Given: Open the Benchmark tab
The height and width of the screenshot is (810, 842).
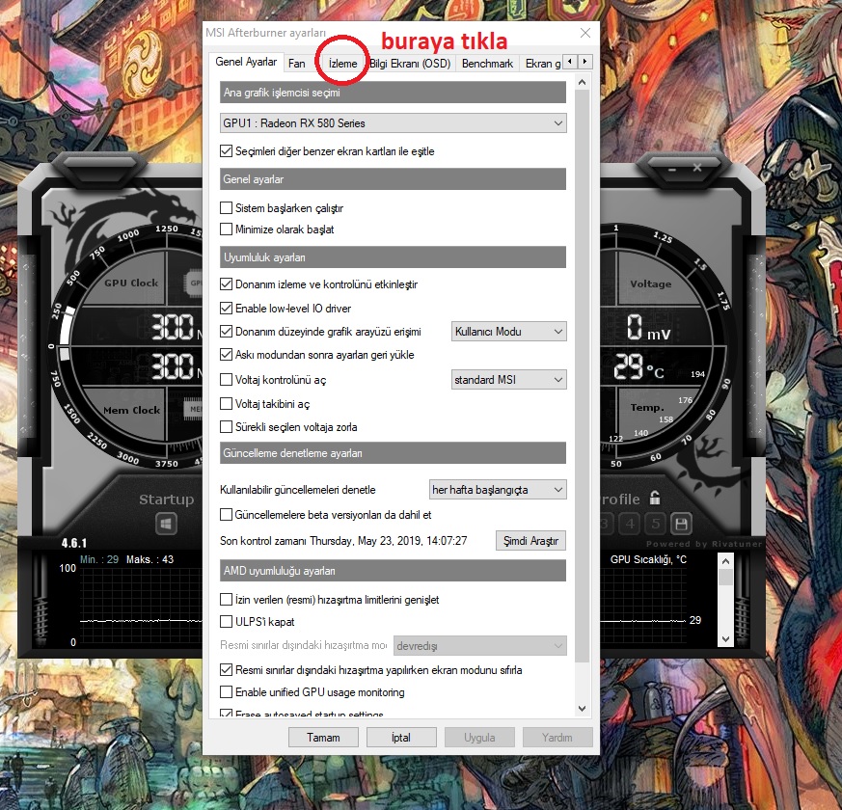Looking at the screenshot, I should point(487,64).
